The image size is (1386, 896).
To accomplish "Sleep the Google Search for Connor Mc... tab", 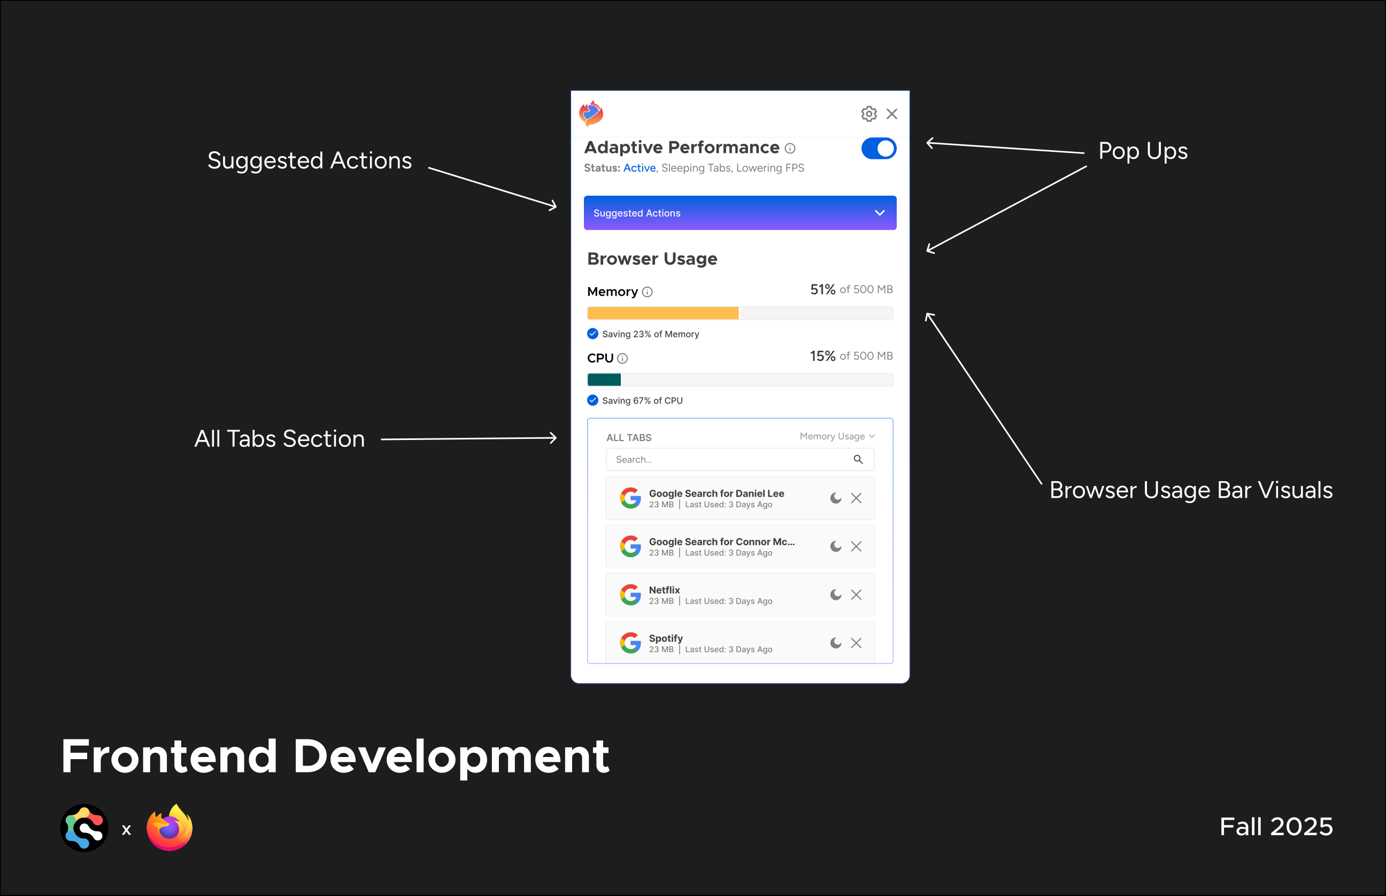I will click(836, 546).
